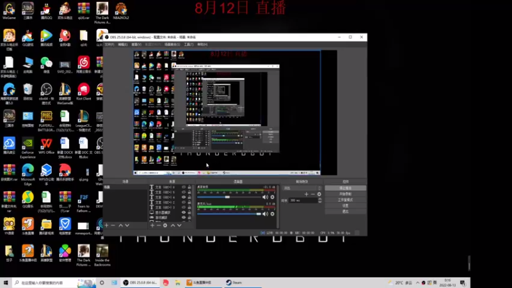This screenshot has height=288, width=512.
Task: Hide the 显示器捕获 display capture source
Action: (x=184, y=212)
